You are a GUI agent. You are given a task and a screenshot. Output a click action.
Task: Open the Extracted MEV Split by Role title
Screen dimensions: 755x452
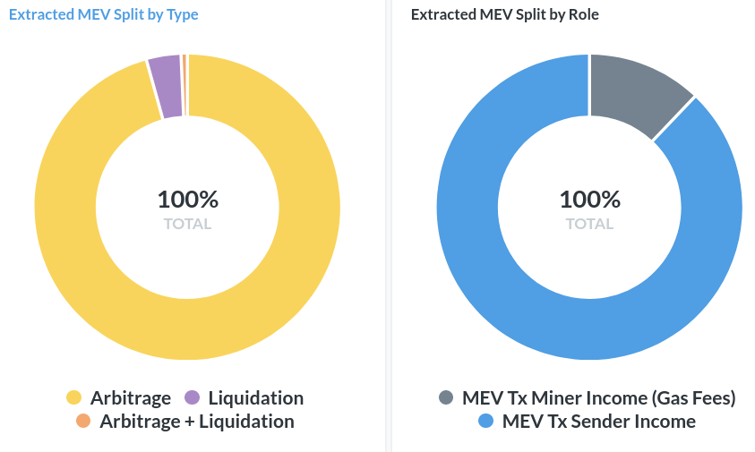click(x=505, y=15)
